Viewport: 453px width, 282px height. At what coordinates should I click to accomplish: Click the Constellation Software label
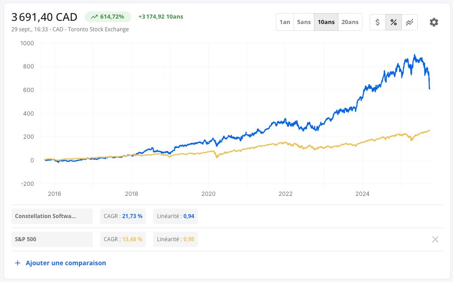(x=52, y=216)
